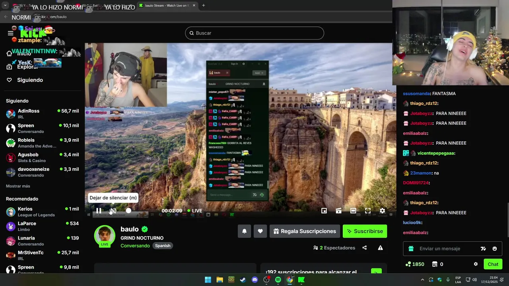The image size is (509, 286).
Task: Switch to Chrome in the taskbar
Action: tap(290, 280)
